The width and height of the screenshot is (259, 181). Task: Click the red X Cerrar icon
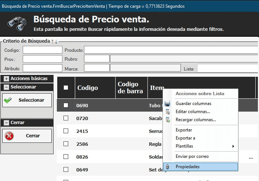coord(9,136)
